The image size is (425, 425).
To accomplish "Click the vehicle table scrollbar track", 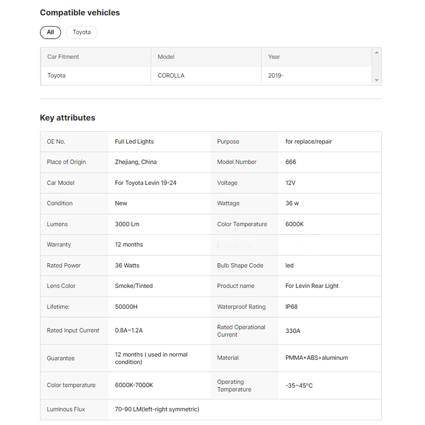I will point(377,66).
